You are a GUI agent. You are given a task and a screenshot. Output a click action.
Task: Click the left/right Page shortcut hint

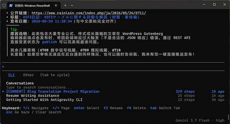(61, 108)
